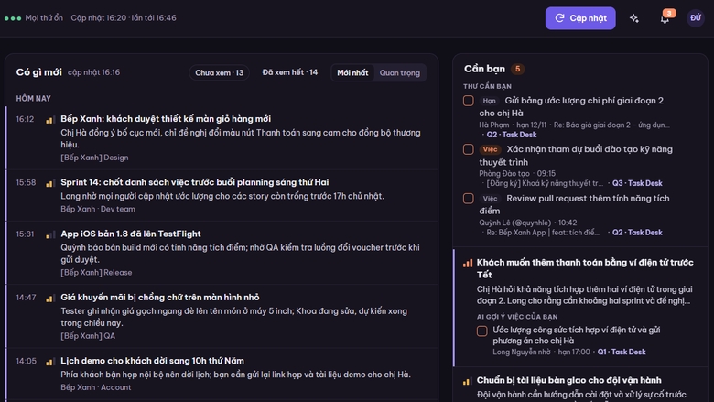Check off Xác nhận tham dự buổi đào tạo

[468, 149]
